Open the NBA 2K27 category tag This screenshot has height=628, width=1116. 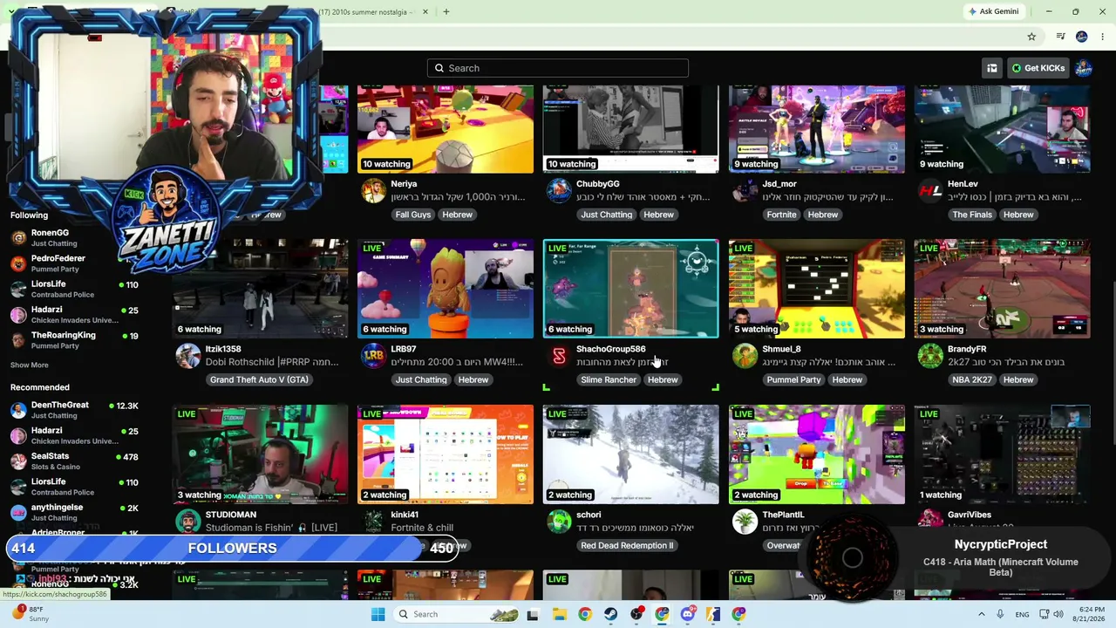971,379
